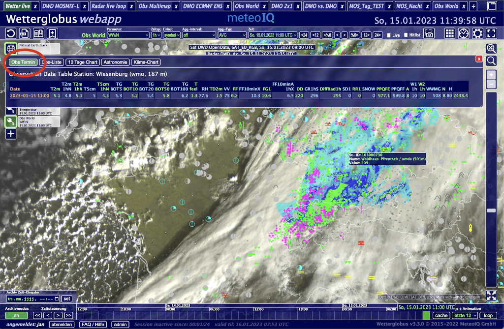Enter fullscreen using the expand icon
Screen dimensions: 504x329
[x=491, y=33]
